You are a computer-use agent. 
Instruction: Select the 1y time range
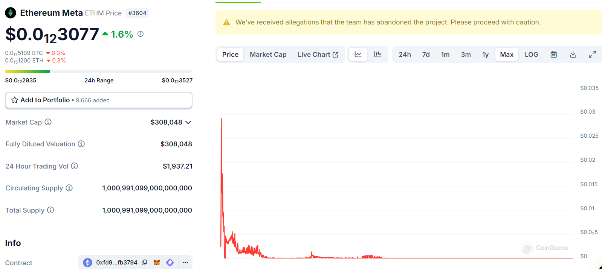[x=485, y=55]
